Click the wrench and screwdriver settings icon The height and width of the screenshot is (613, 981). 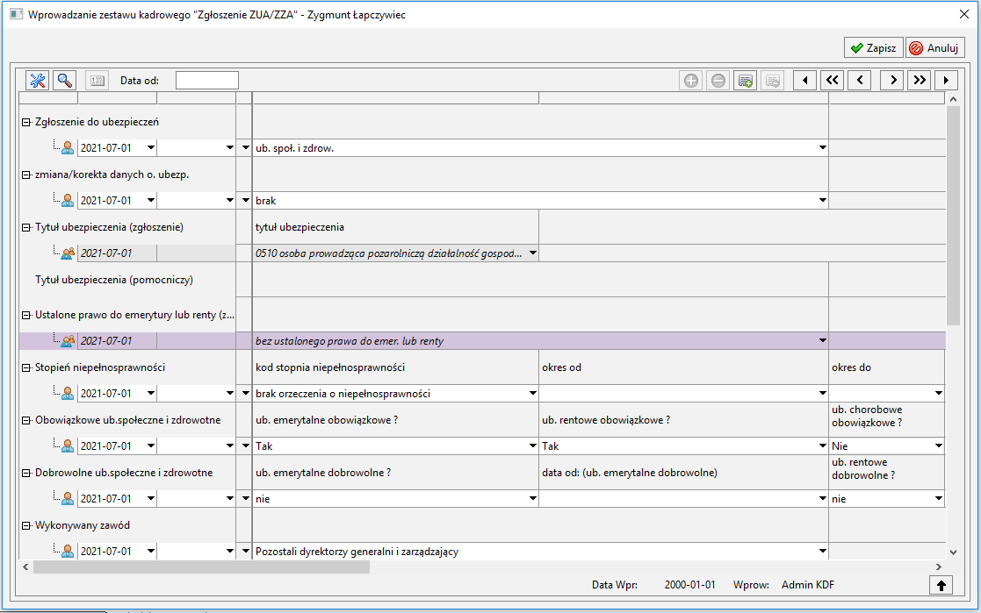pos(38,80)
